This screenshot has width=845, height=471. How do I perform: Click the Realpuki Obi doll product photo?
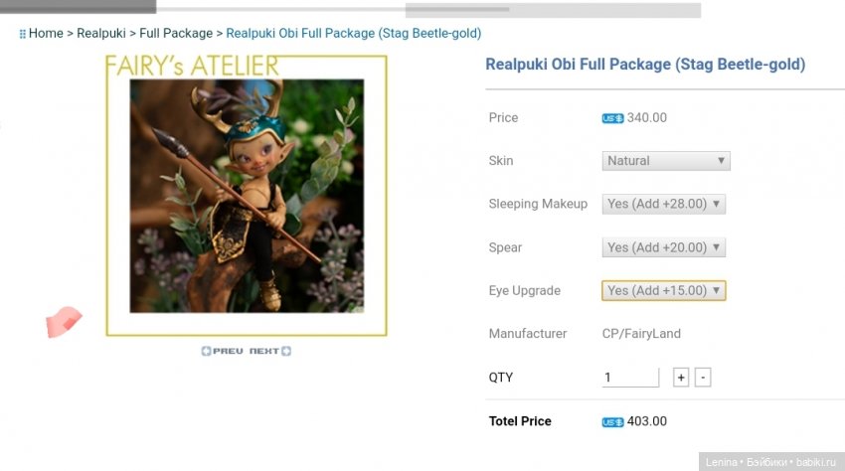click(247, 196)
